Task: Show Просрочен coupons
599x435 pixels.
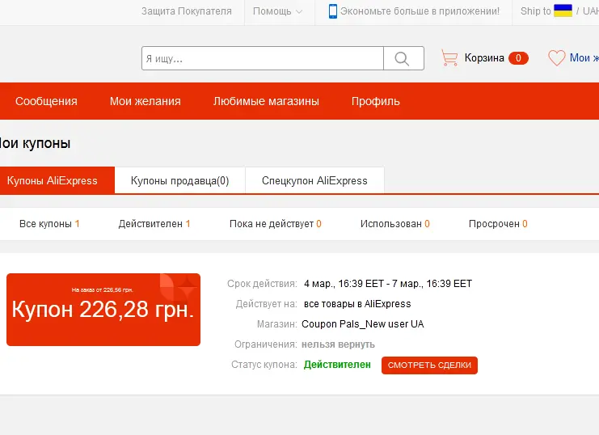Action: 498,224
